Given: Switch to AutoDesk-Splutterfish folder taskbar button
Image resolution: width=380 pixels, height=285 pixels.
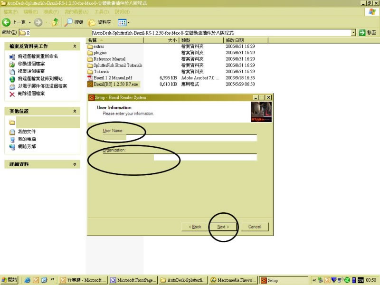Looking at the screenshot, I should 183,280.
